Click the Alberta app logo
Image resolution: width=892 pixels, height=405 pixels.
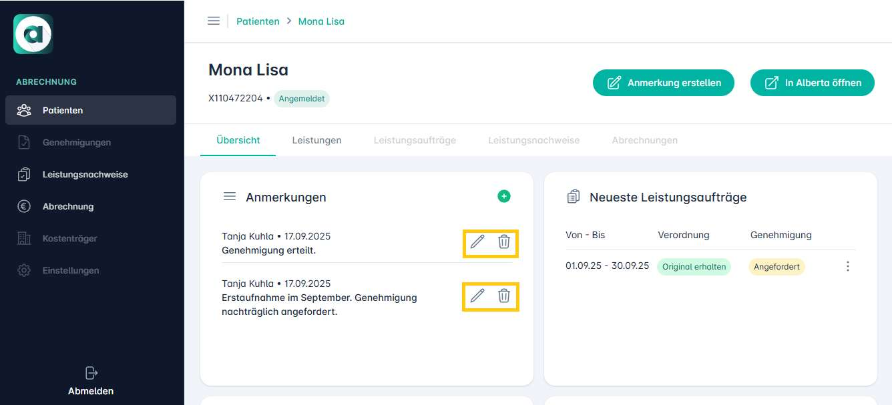pos(33,34)
